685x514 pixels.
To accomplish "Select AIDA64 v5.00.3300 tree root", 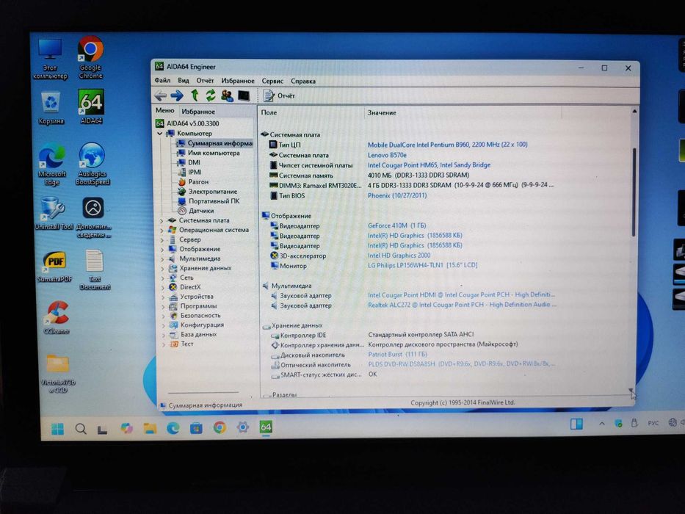I will pos(188,123).
